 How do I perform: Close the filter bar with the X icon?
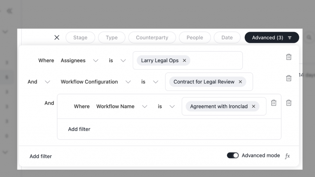pos(57,38)
